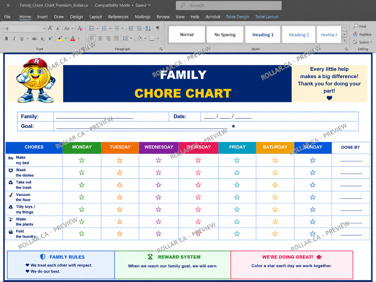Switch to Table Layout tab
Screen dimensions: 376x282
coord(266,17)
